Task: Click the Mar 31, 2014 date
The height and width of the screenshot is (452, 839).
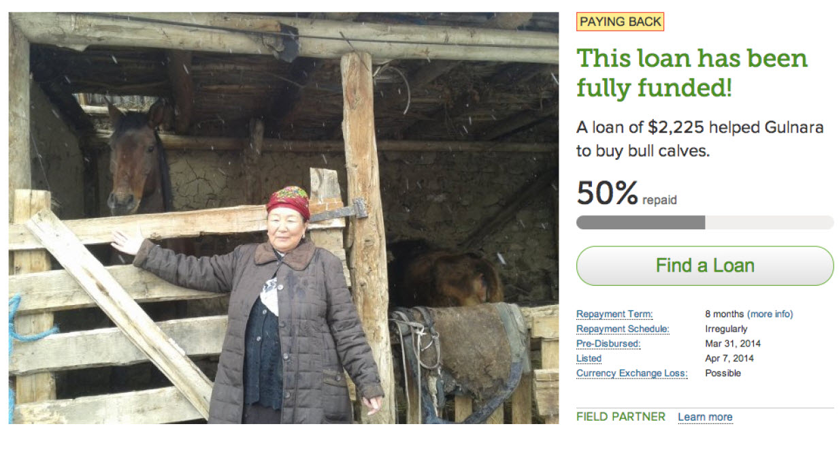Action: pos(733,344)
